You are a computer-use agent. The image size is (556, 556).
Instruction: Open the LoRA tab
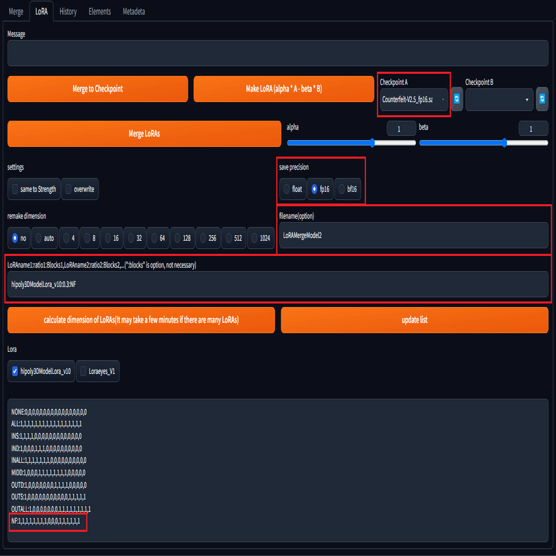click(41, 12)
